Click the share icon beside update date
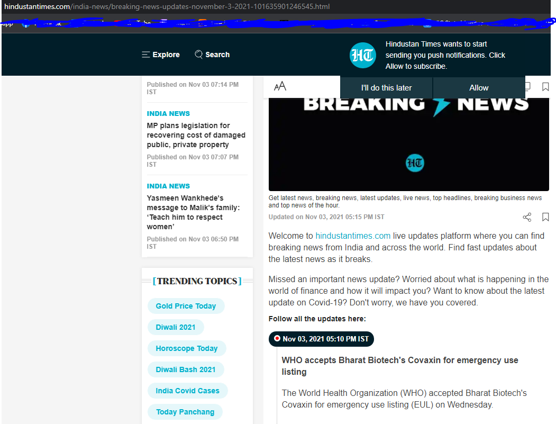Viewport: 556px width, 424px height. tap(527, 217)
